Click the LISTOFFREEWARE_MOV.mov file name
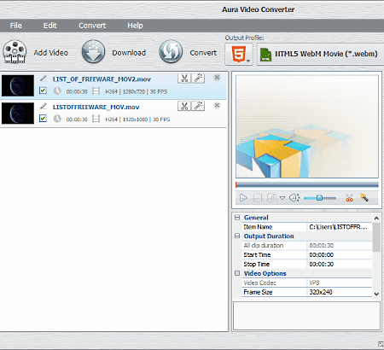Image resolution: width=384 pixels, height=350 pixels. 96,108
